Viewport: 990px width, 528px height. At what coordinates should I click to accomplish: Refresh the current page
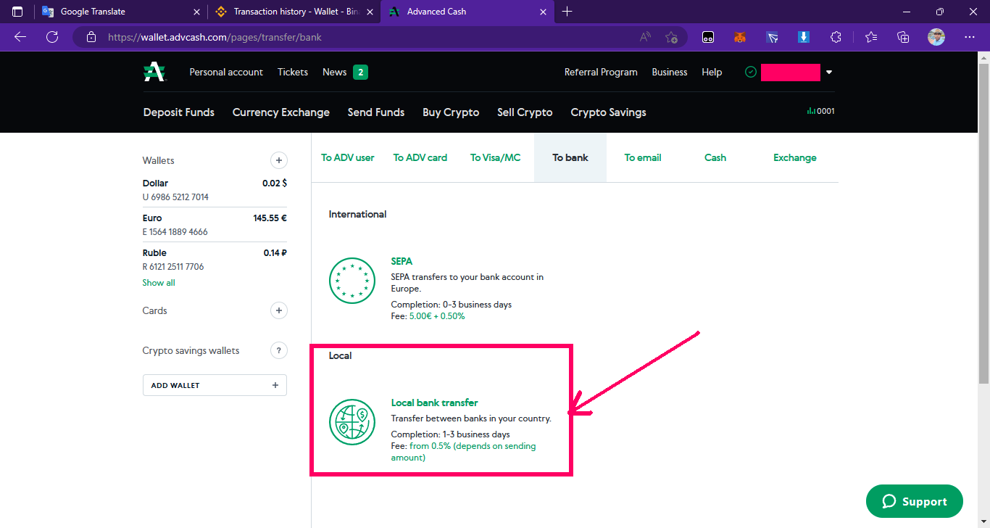coord(52,37)
